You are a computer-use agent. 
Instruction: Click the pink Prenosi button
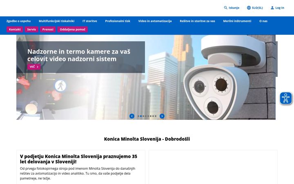pos(48,29)
